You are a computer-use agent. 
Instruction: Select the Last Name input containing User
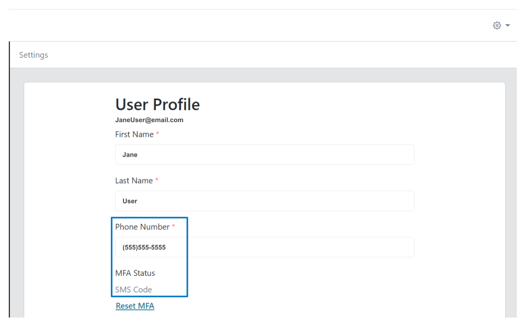pos(264,201)
